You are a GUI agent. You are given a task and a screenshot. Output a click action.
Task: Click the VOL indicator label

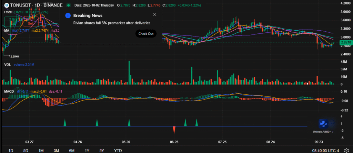pos(7,64)
